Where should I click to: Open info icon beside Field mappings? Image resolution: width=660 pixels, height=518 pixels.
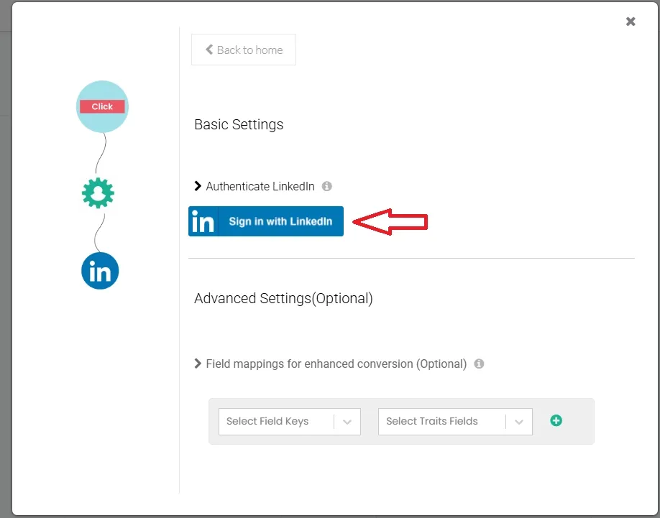coord(479,364)
